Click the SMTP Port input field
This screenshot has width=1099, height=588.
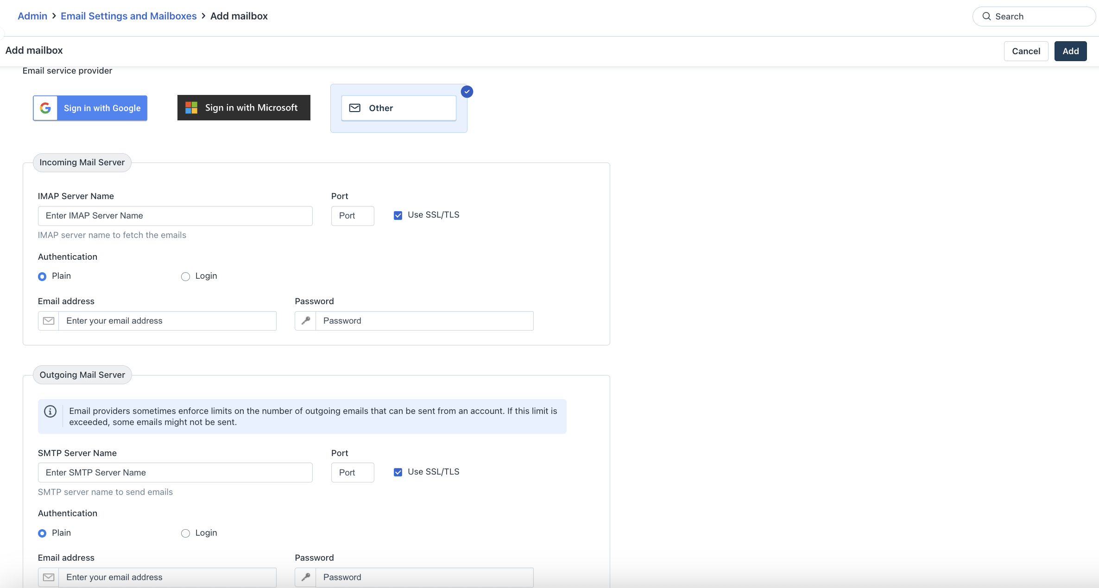[352, 472]
